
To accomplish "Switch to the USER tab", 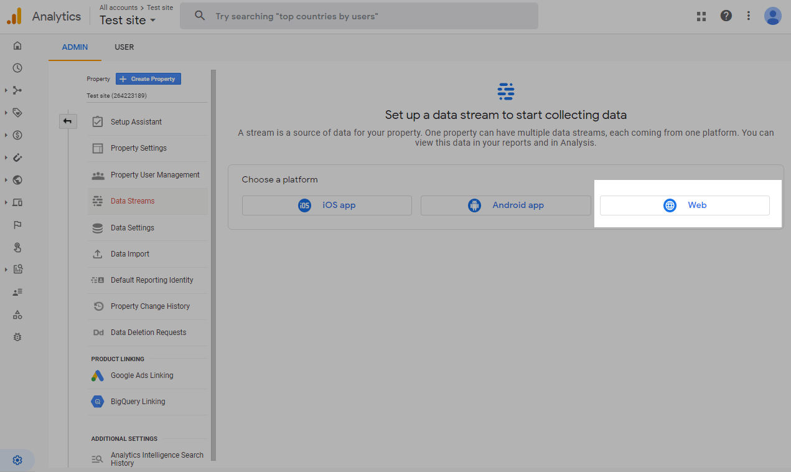I will point(124,47).
